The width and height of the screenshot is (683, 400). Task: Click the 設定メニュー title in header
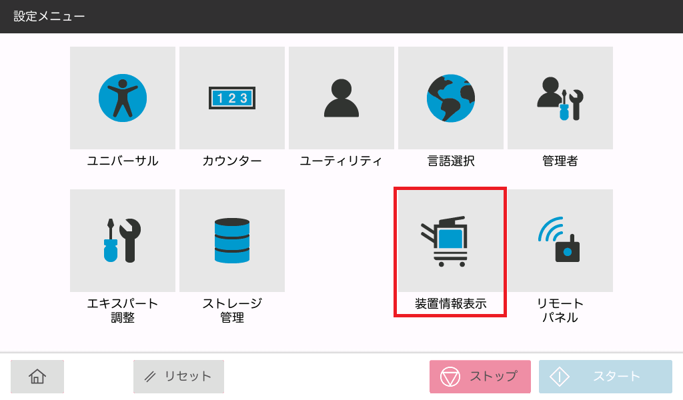[49, 16]
